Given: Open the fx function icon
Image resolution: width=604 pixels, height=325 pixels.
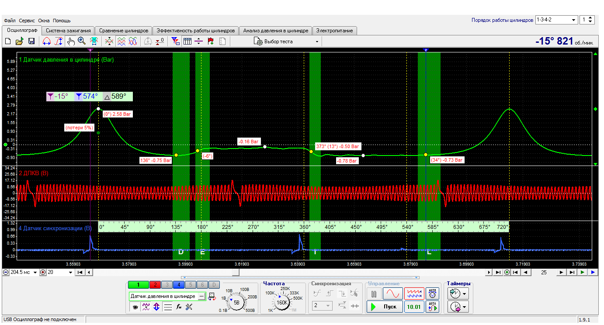Looking at the screenshot, I should coord(178,307).
